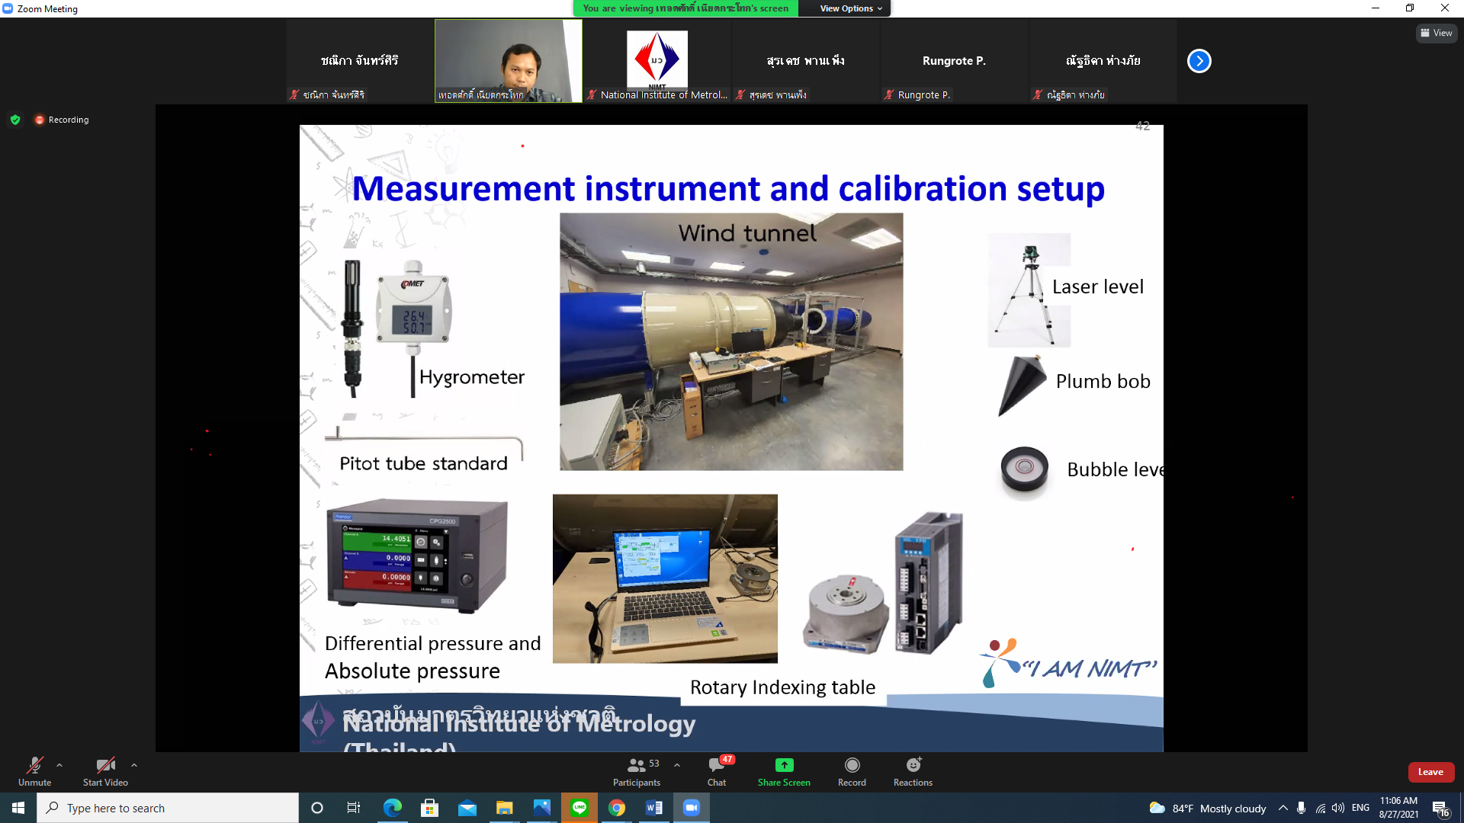Viewport: 1464px width, 823px height.
Task: Open the View Options dropdown
Action: click(x=850, y=8)
